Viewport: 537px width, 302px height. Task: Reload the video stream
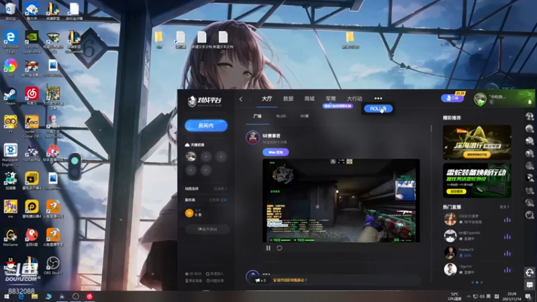tap(279, 248)
